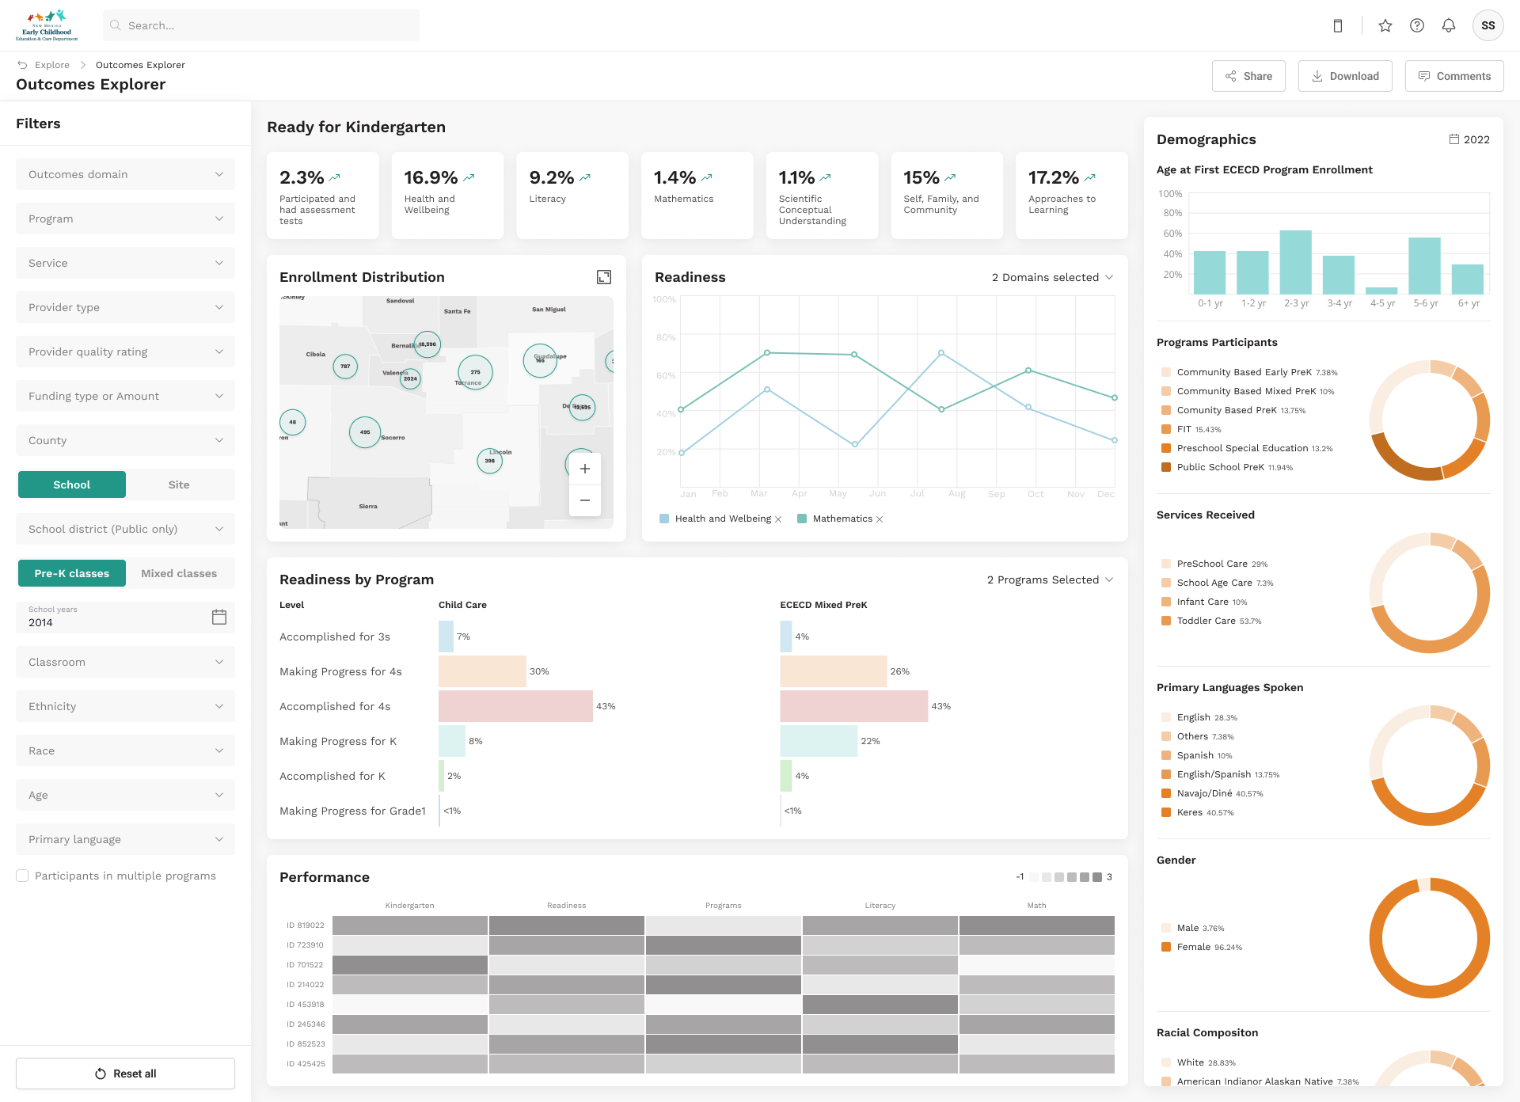Open the Ethnicity filter dropdown
This screenshot has height=1102, width=1520.
tap(125, 706)
